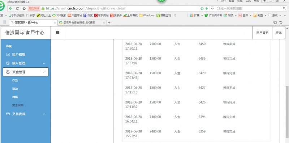Open the 存款 deposit page
Screen dimensions: 289x143
pyautogui.click(x=15, y=81)
